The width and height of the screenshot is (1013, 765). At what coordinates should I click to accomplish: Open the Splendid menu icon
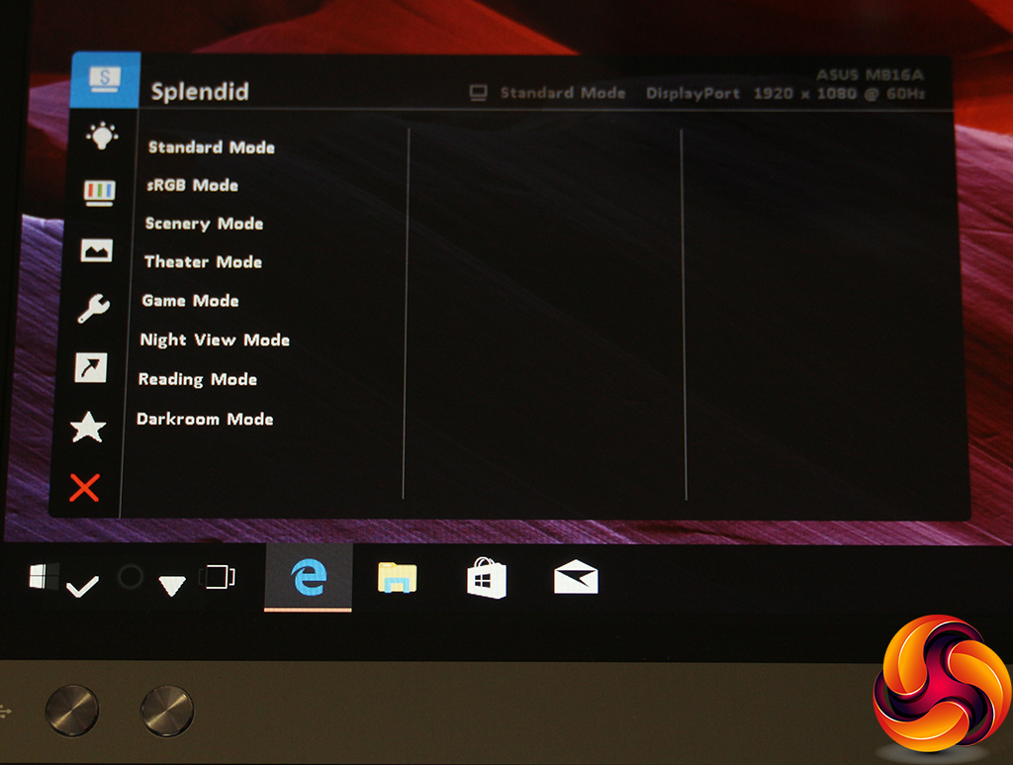coord(105,80)
